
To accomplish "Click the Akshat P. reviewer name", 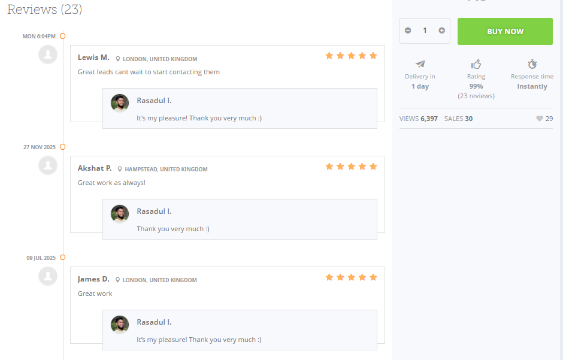I will 94,168.
